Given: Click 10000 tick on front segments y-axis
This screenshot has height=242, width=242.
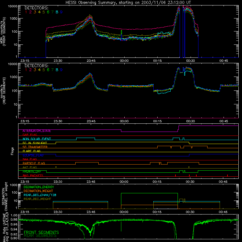Looking at the screenshot, I should click(13, 6).
